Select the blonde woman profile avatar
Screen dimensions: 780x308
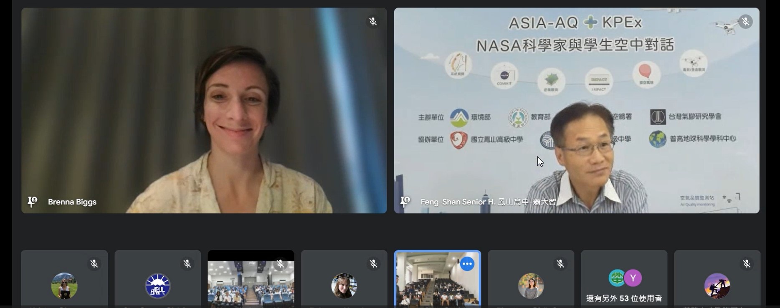[x=344, y=286]
